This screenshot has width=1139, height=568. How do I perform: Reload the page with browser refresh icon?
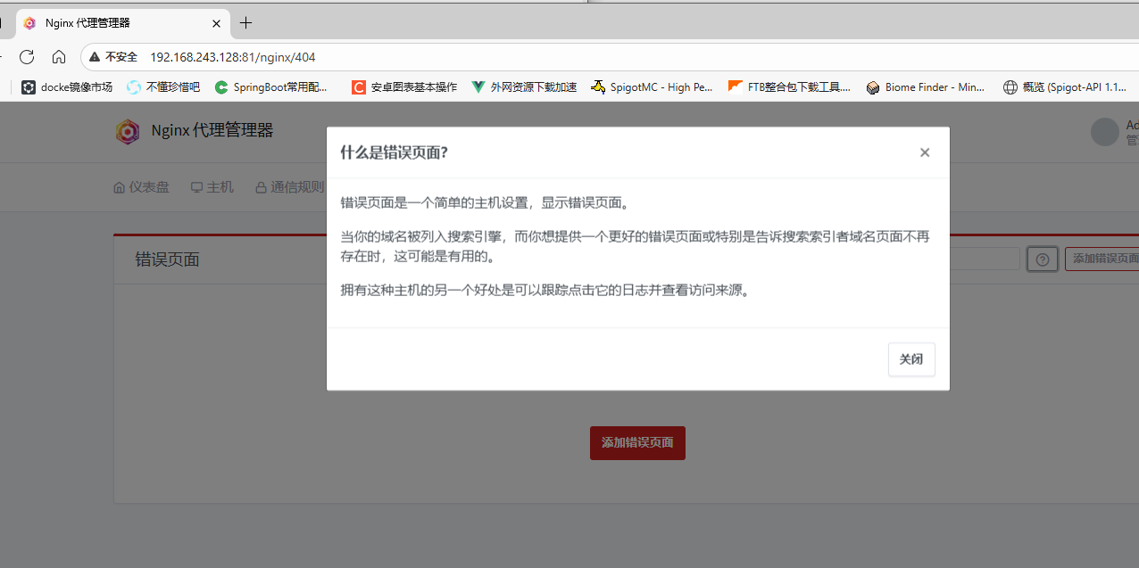[x=27, y=57]
